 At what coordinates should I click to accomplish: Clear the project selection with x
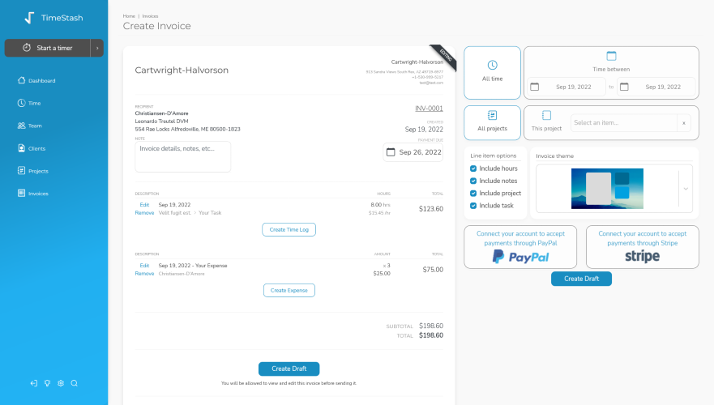pyautogui.click(x=684, y=123)
